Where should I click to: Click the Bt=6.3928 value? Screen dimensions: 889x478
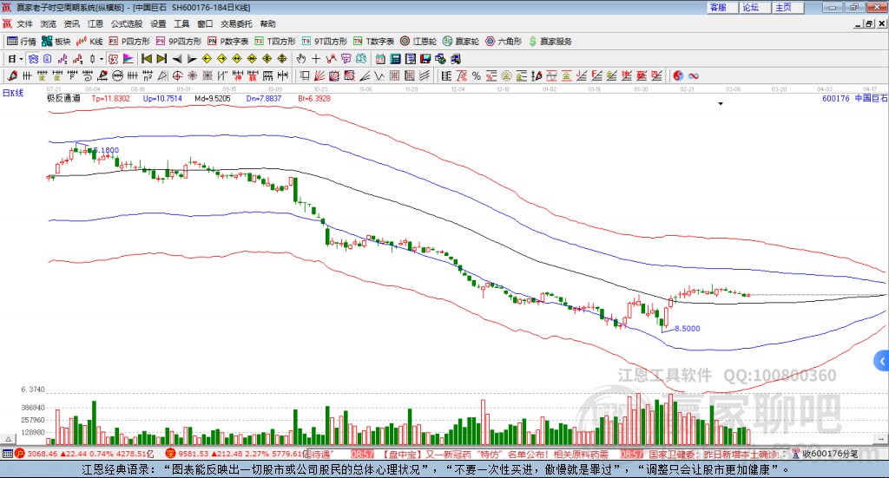click(x=314, y=99)
